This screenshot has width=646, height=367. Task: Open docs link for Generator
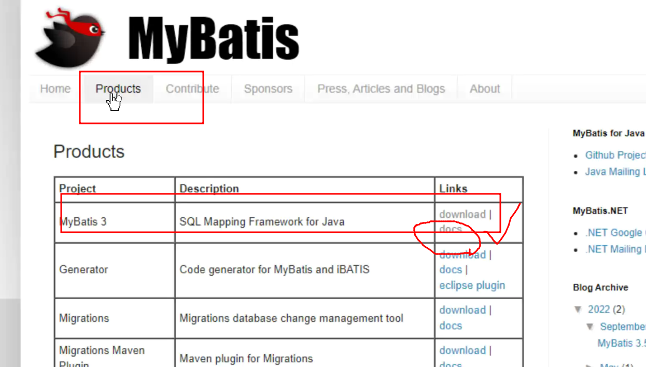pyautogui.click(x=451, y=270)
